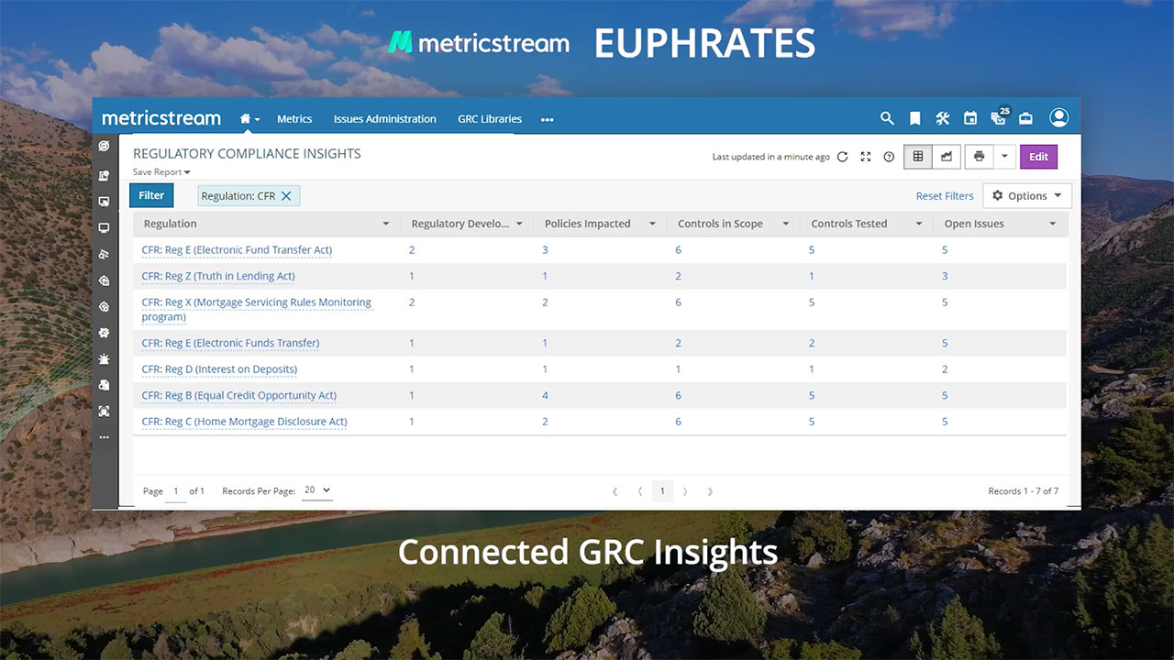Expand the Save Report dropdown
1174x660 pixels.
(x=161, y=172)
